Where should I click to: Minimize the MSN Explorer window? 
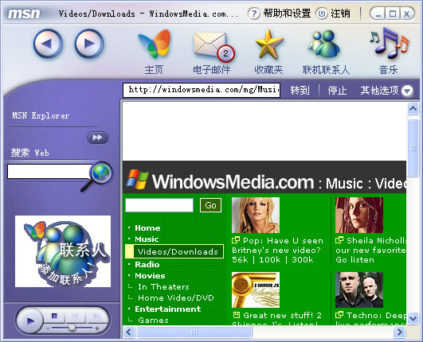(x=378, y=14)
